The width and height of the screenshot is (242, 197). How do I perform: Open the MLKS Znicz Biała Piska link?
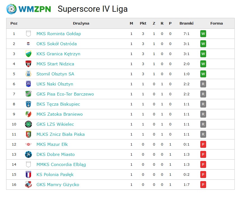coord(61,134)
